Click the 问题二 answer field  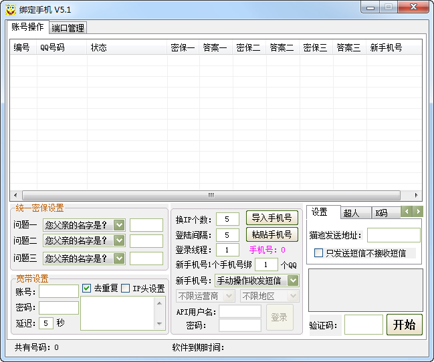pyautogui.click(x=146, y=241)
